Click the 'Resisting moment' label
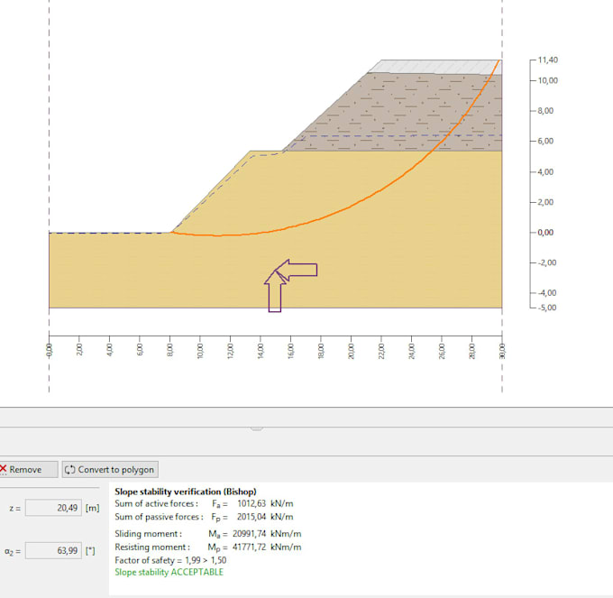This screenshot has width=613, height=598. click(152, 547)
